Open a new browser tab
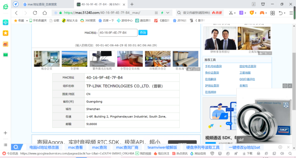Viewport: 296px width, 158px height. (132, 4)
